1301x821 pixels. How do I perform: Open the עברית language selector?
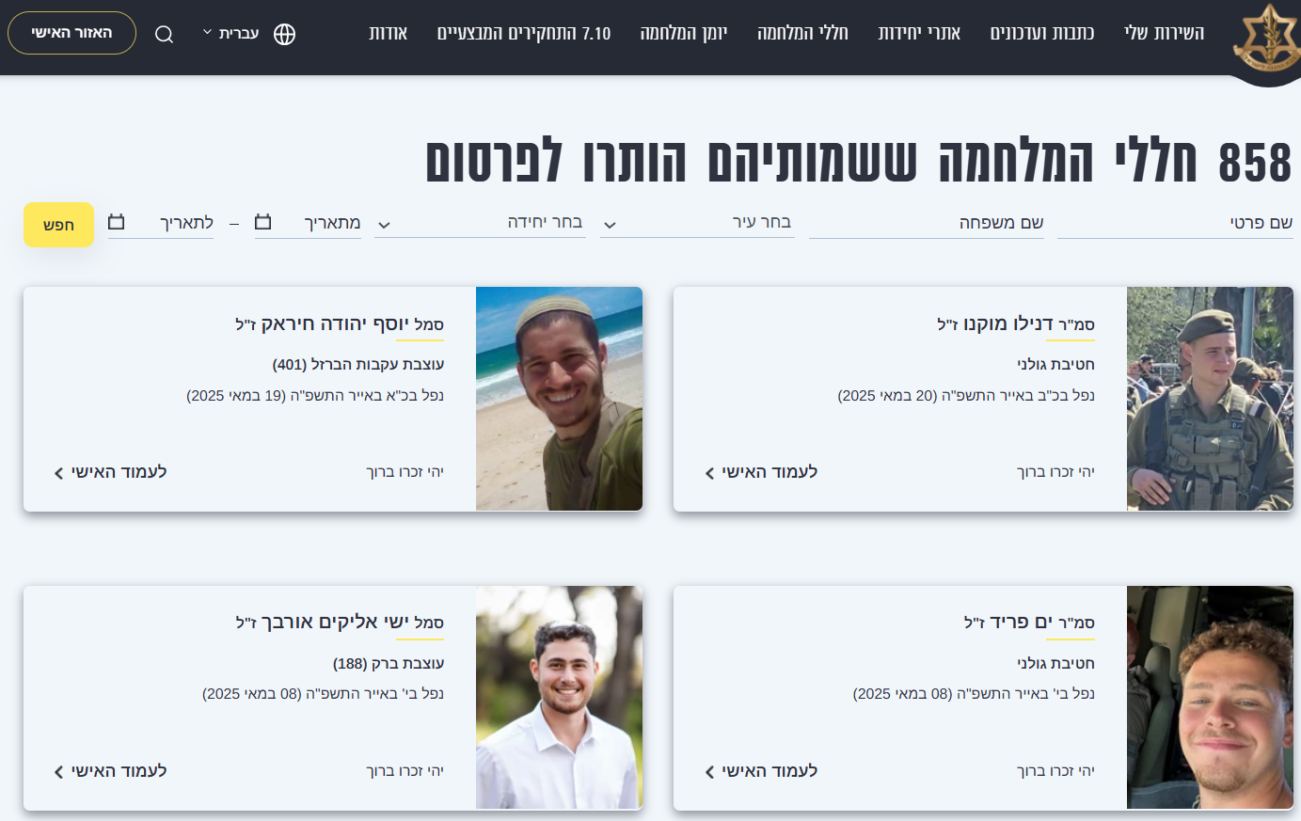pyautogui.click(x=230, y=34)
